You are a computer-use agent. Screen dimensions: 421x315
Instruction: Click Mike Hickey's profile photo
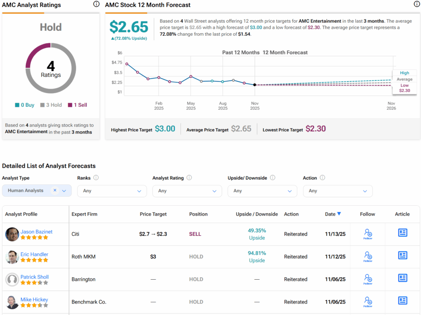pos(12,302)
